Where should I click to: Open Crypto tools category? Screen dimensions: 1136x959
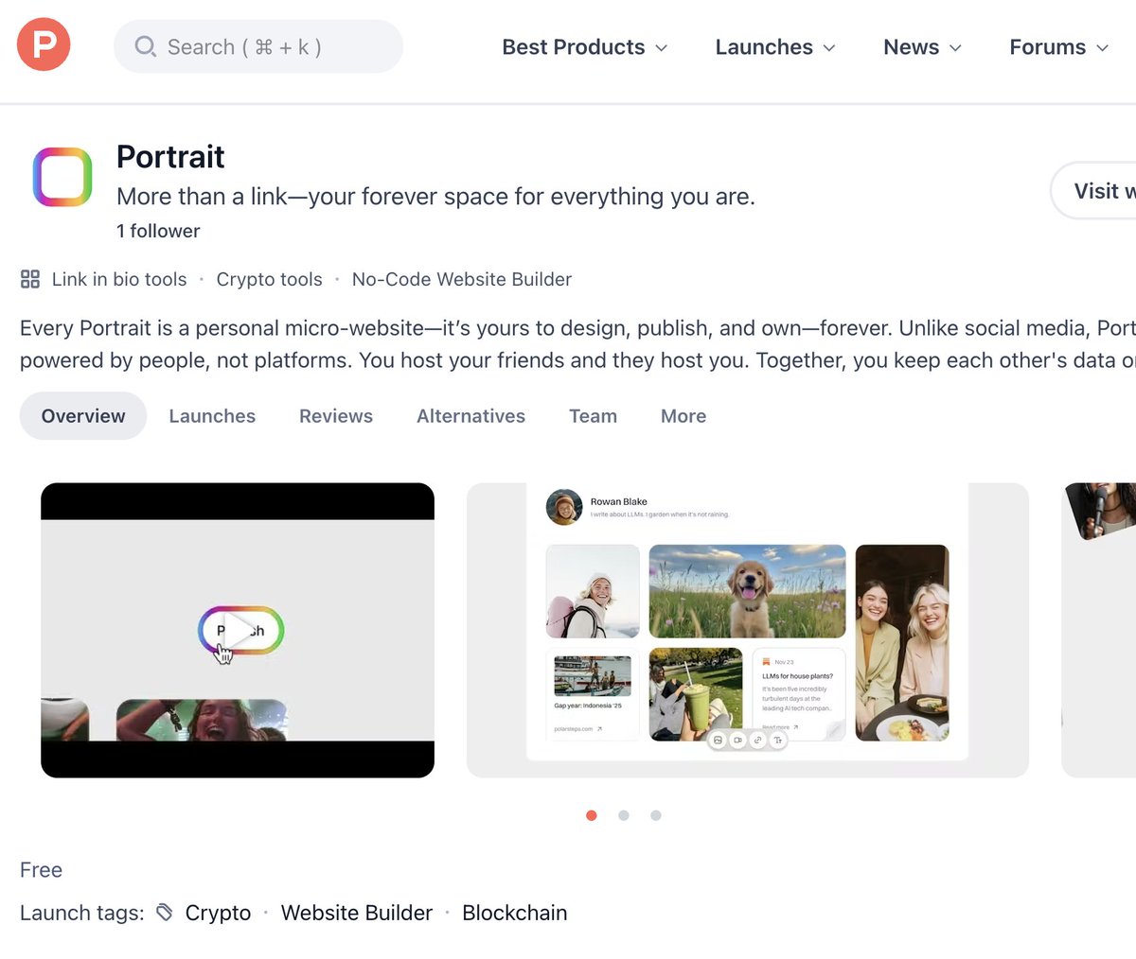point(269,279)
